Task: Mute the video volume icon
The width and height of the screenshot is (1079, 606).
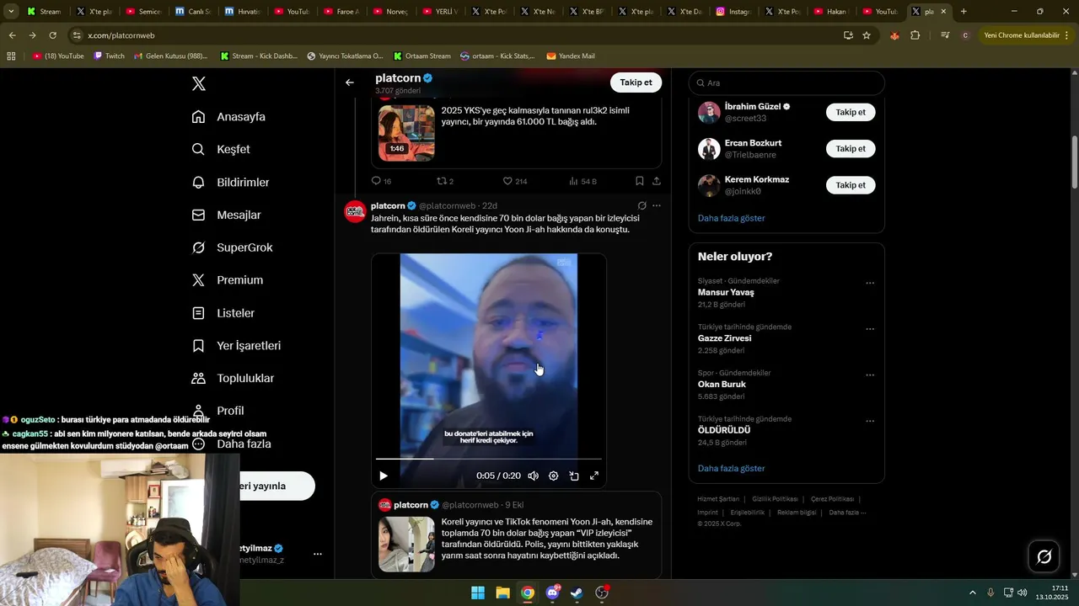Action: click(x=533, y=476)
